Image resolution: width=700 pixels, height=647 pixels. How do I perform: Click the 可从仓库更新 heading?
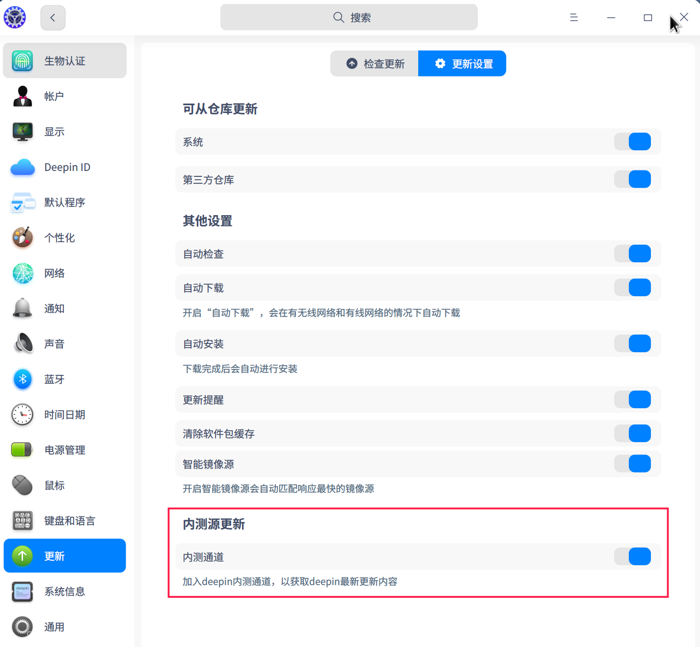(220, 109)
